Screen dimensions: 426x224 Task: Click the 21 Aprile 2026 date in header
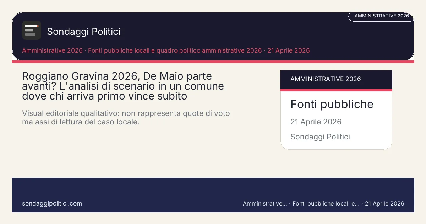point(288,50)
